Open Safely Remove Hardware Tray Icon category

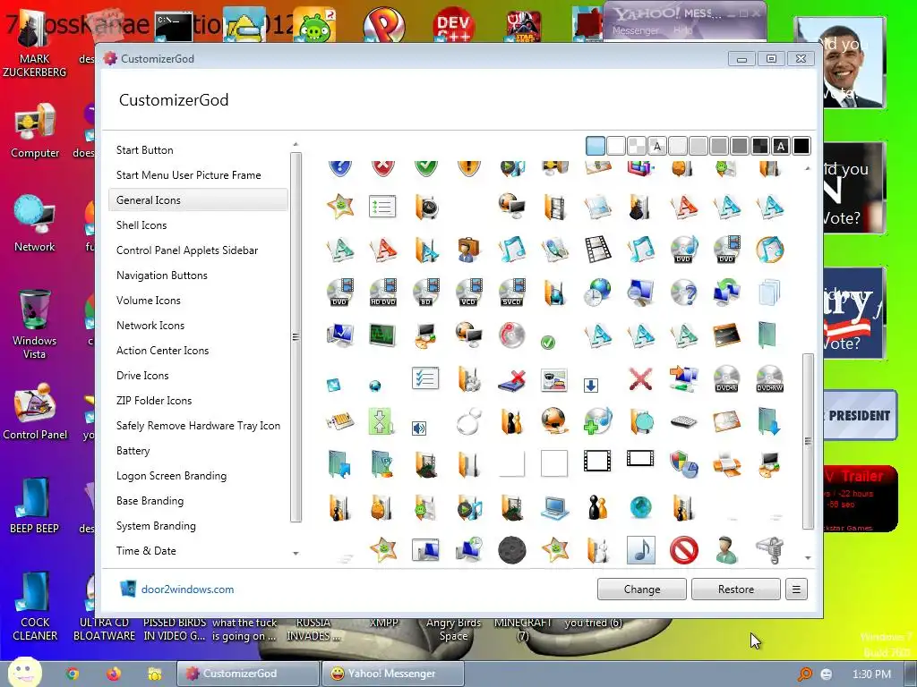[x=198, y=426]
